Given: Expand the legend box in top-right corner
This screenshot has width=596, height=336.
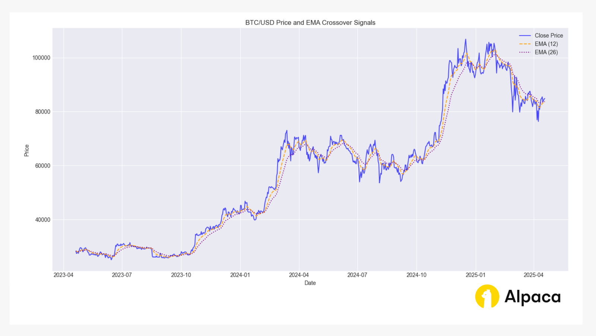Looking at the screenshot, I should [540, 44].
